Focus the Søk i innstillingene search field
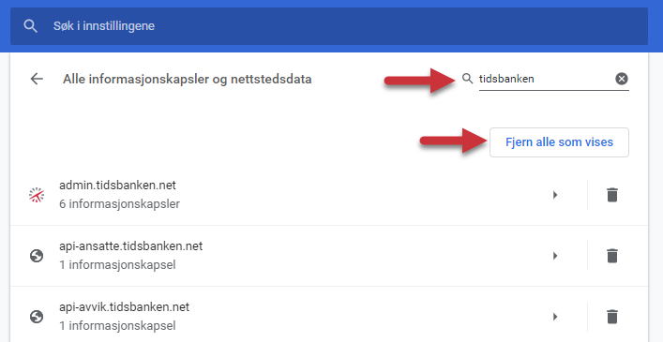This screenshot has height=342, width=663. click(x=329, y=26)
